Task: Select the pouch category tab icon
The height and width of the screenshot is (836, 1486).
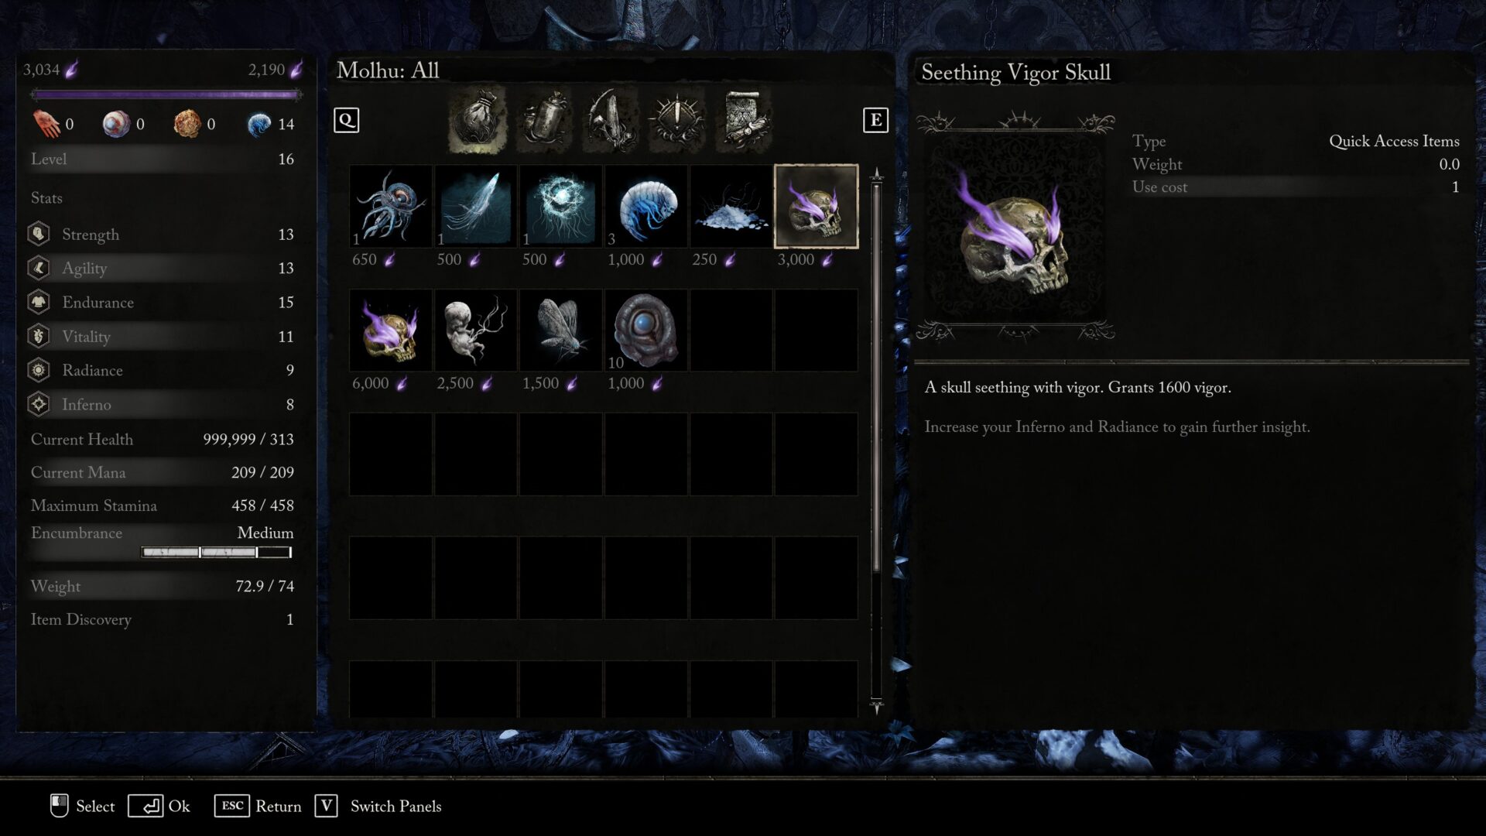Action: 478,120
